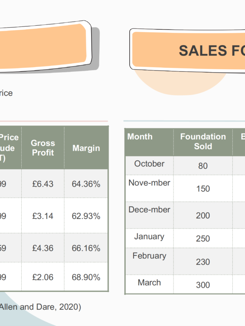
Task: Select the 68.90% margin cell
Action: pyautogui.click(x=86, y=277)
